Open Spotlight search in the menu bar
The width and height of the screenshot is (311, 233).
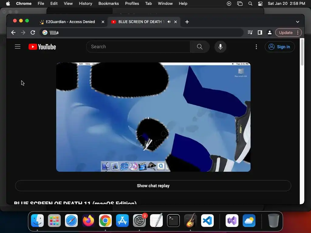coord(250,4)
